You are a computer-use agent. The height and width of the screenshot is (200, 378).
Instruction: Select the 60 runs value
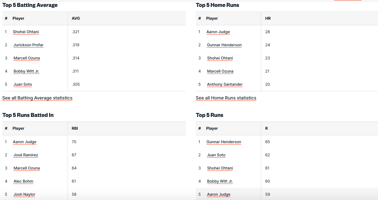[268, 181]
